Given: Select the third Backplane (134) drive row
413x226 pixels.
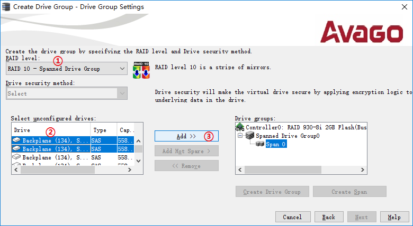Looking at the screenshot, I should 51,157.
